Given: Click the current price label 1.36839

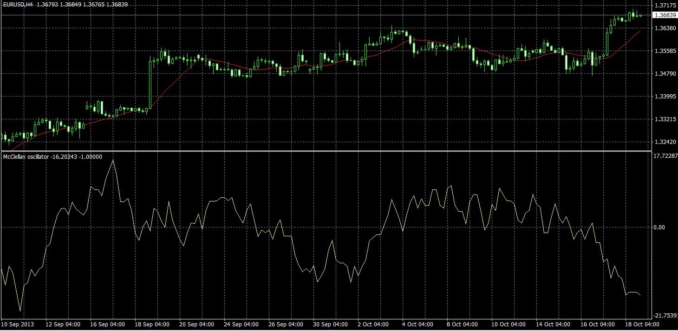Looking at the screenshot, I should [x=665, y=15].
